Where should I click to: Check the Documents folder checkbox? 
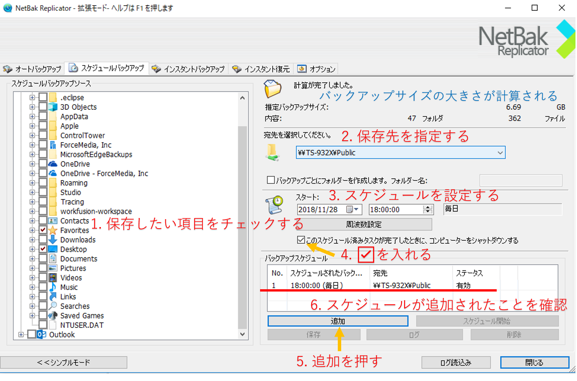[x=43, y=259]
